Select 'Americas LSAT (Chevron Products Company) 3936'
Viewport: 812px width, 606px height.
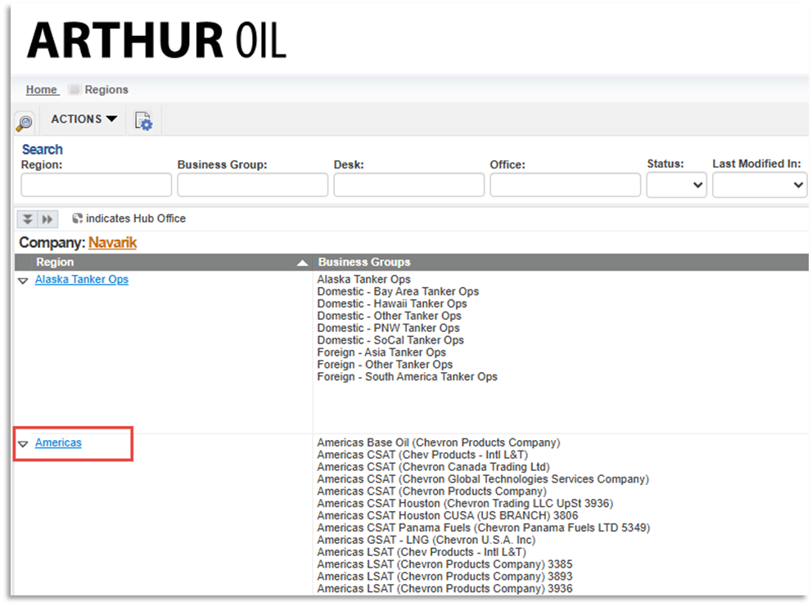click(444, 588)
